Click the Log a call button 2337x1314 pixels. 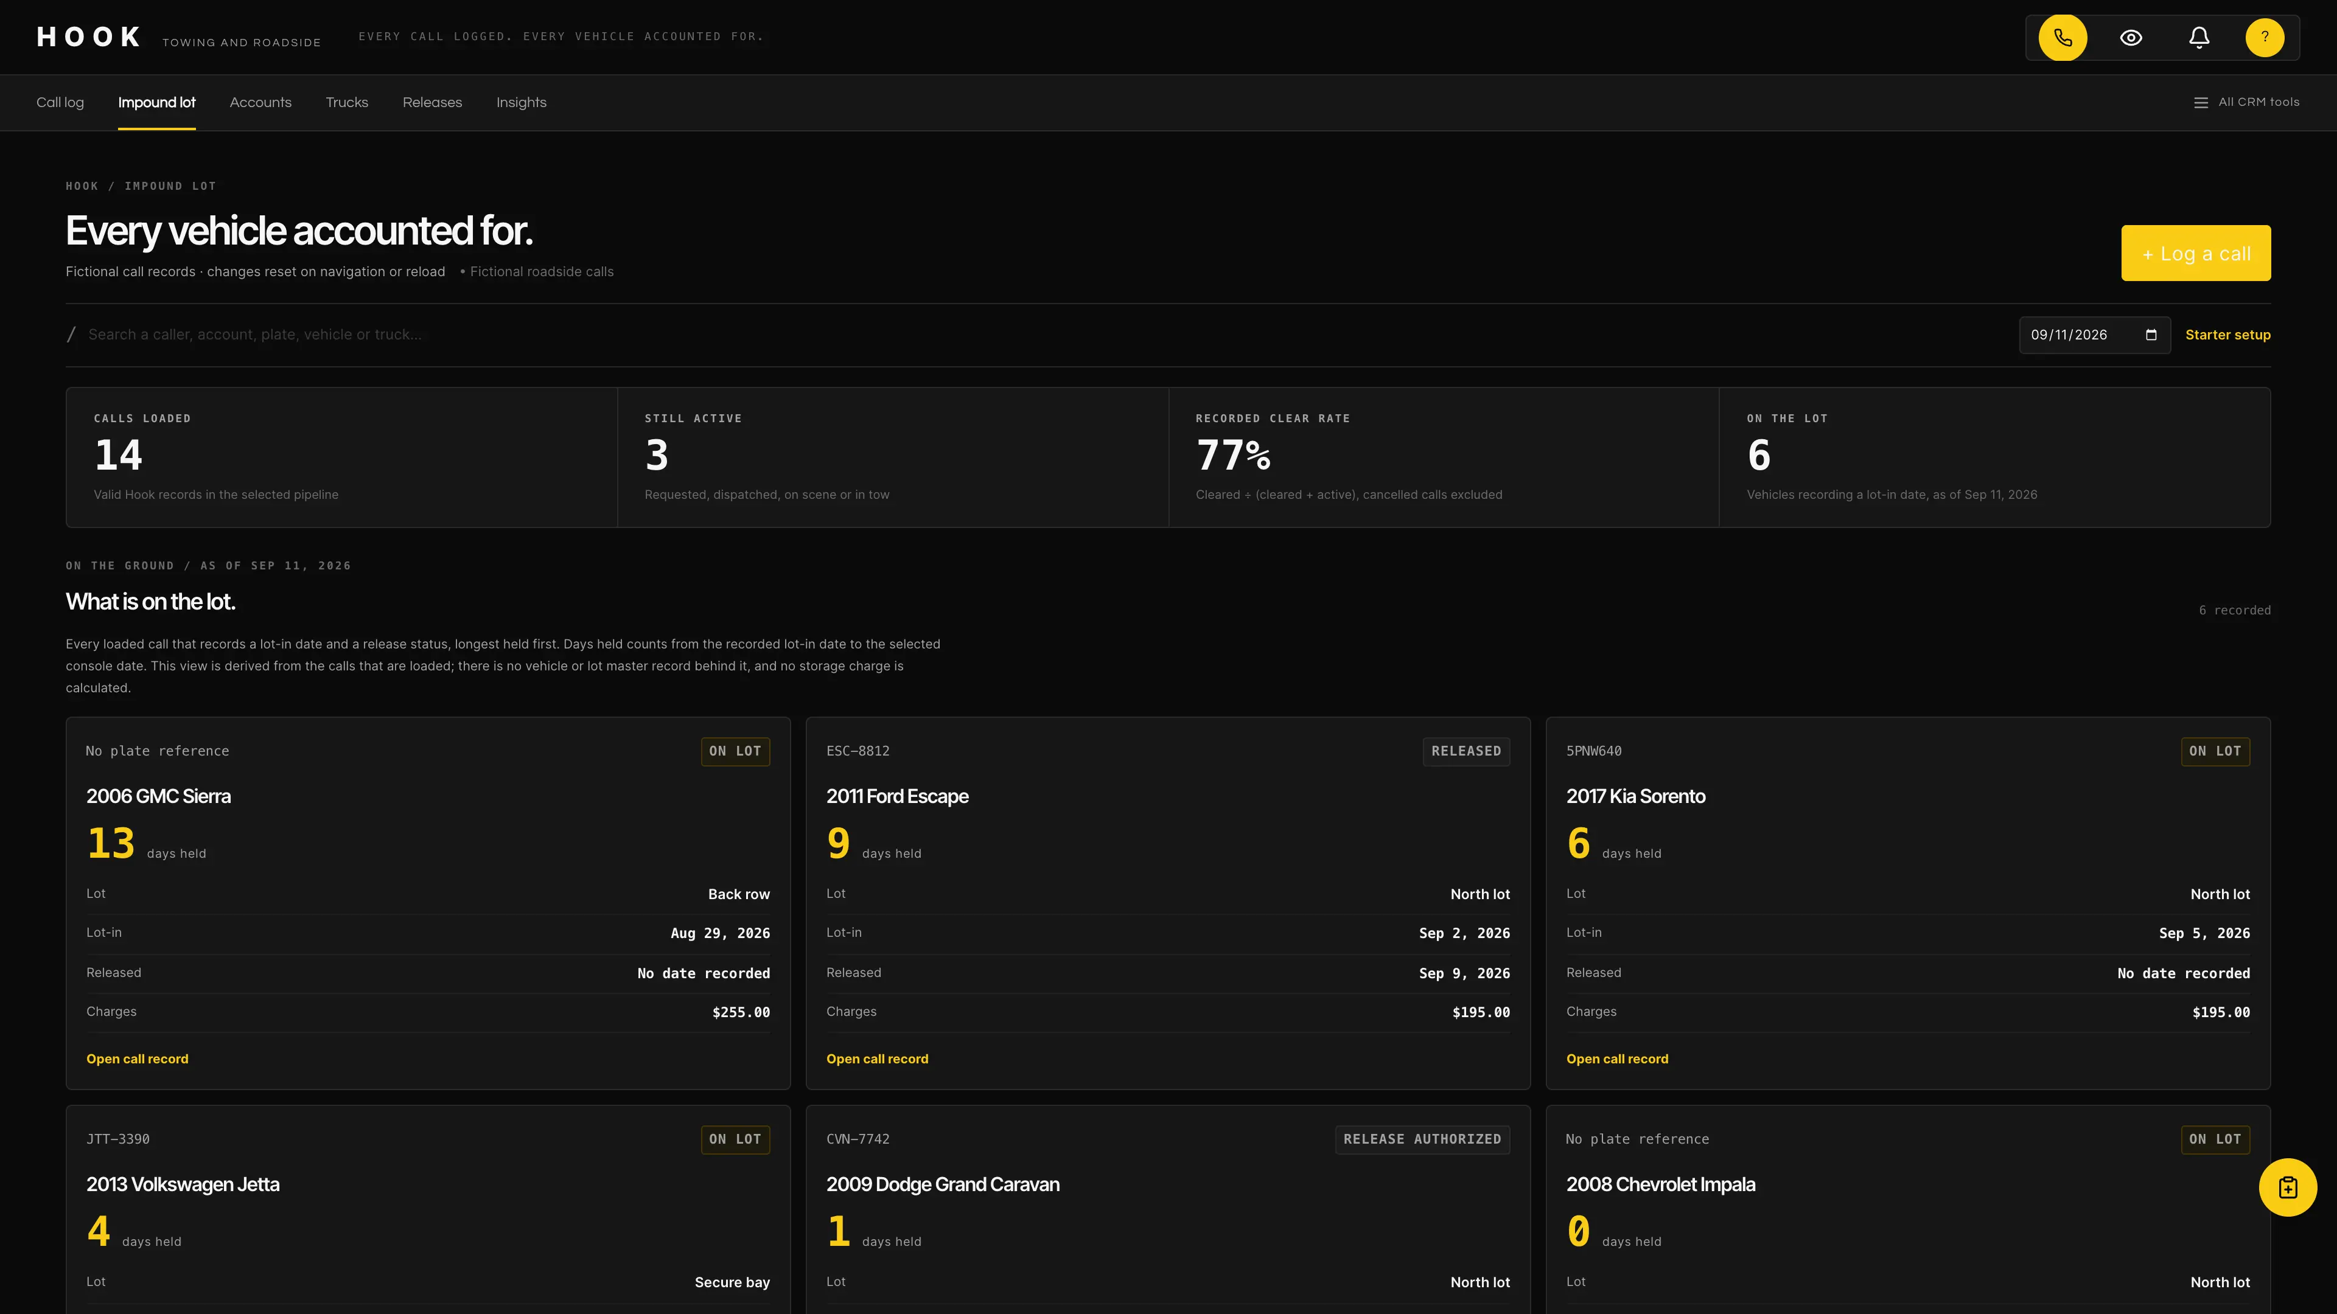[x=2195, y=253]
